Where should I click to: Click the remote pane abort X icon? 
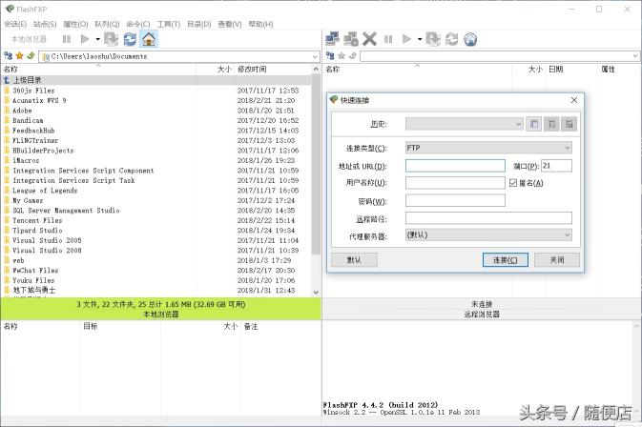point(369,39)
